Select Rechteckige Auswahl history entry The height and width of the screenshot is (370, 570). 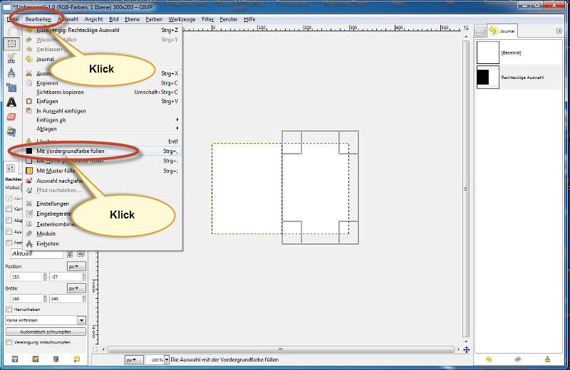click(x=519, y=77)
